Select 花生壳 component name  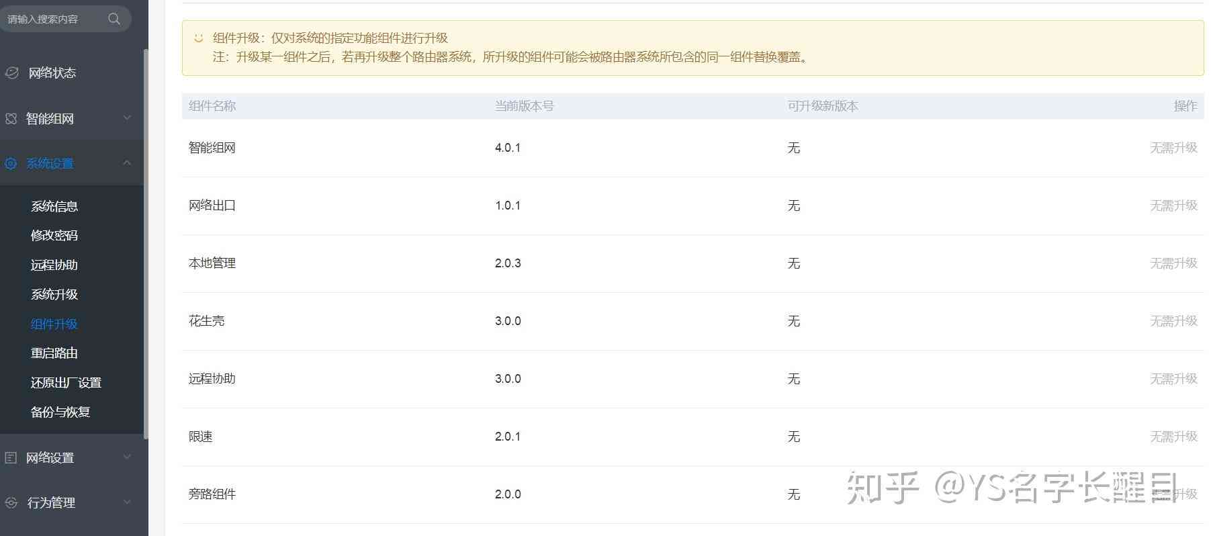[x=206, y=321]
